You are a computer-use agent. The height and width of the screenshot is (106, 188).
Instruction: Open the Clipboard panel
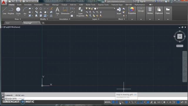[x=159, y=11]
